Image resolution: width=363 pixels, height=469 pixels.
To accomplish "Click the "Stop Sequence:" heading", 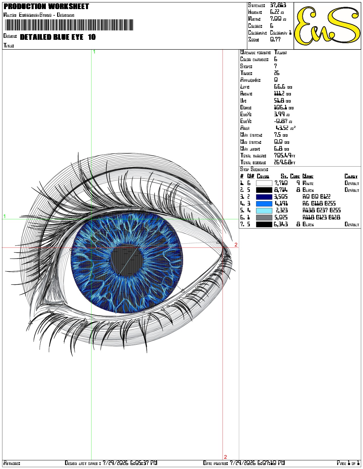I will [x=254, y=169].
